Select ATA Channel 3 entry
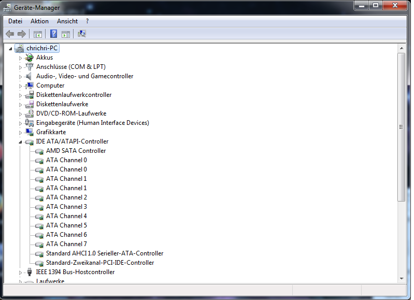 tap(66, 207)
